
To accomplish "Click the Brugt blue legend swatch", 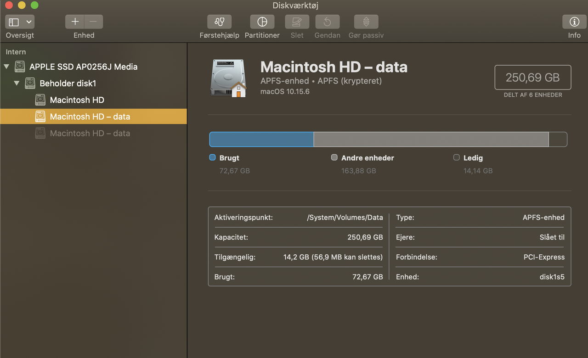I will coord(212,157).
